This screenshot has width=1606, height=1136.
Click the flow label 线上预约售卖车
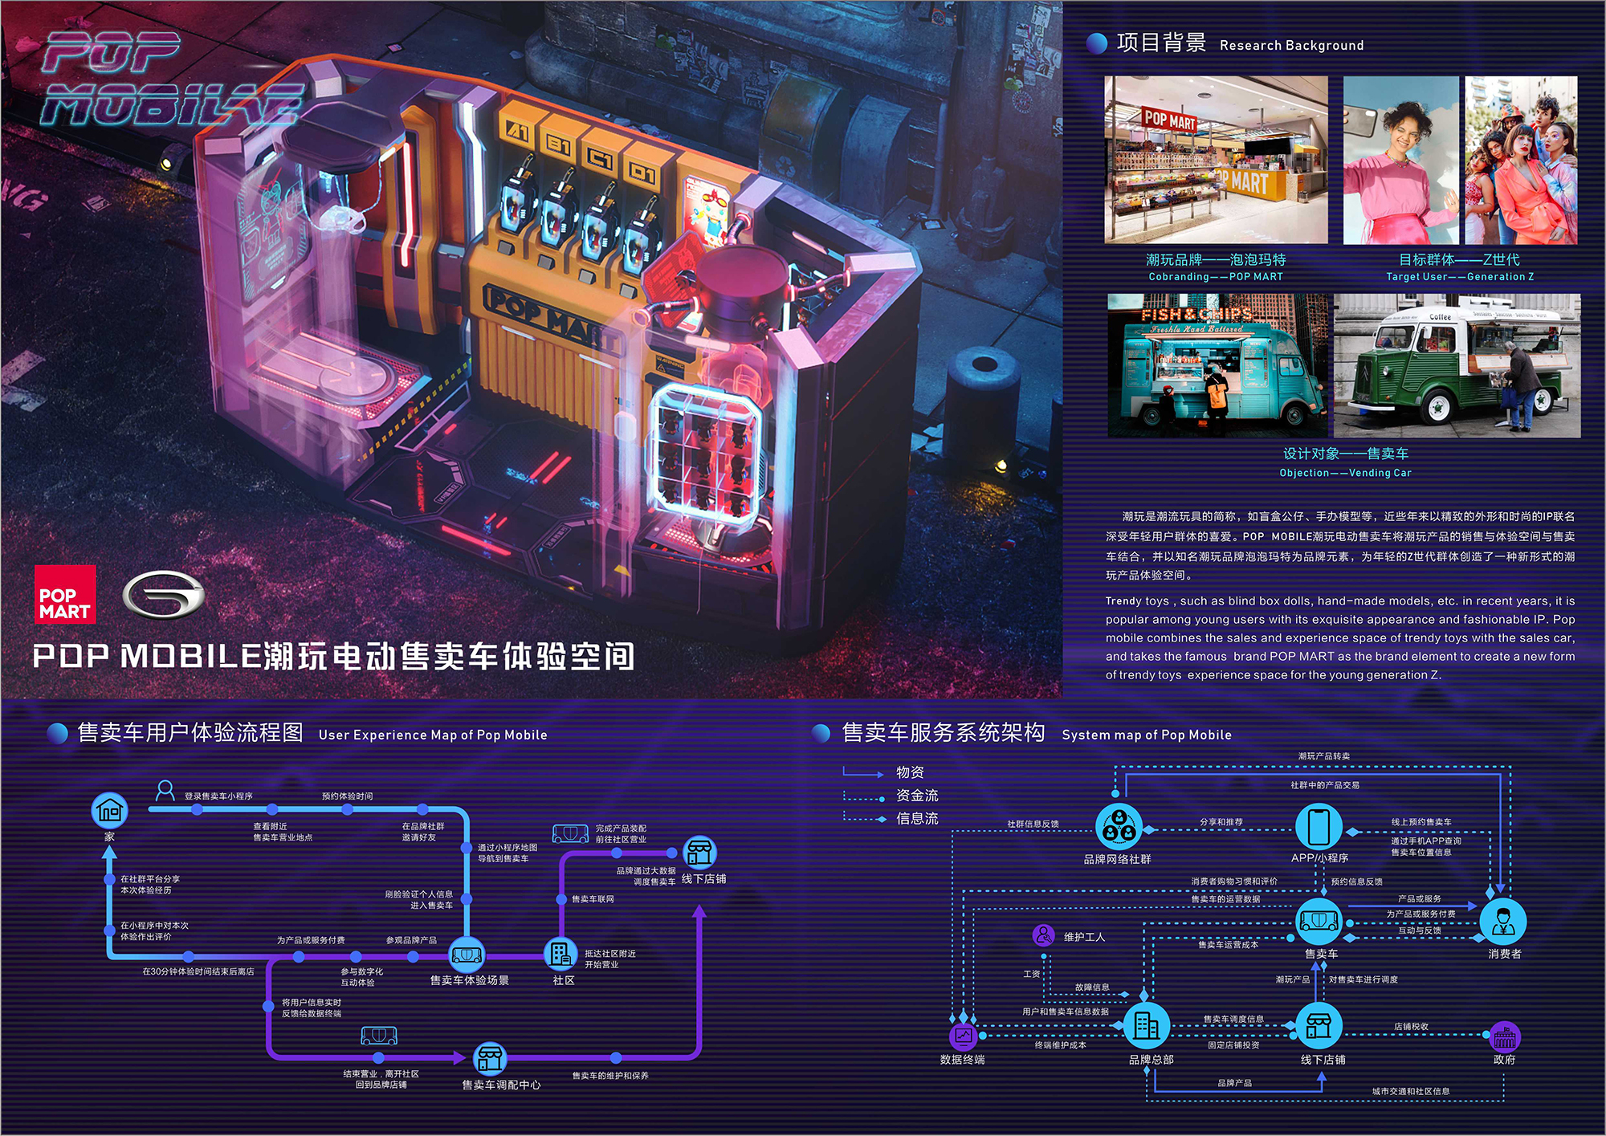(x=1421, y=822)
